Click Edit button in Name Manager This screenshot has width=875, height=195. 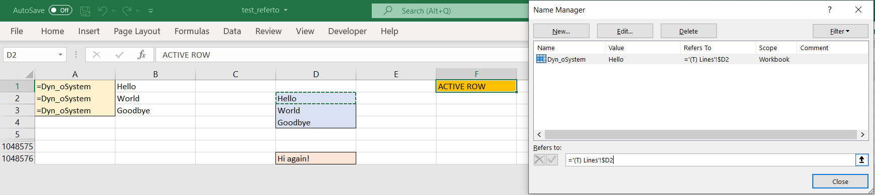[625, 31]
